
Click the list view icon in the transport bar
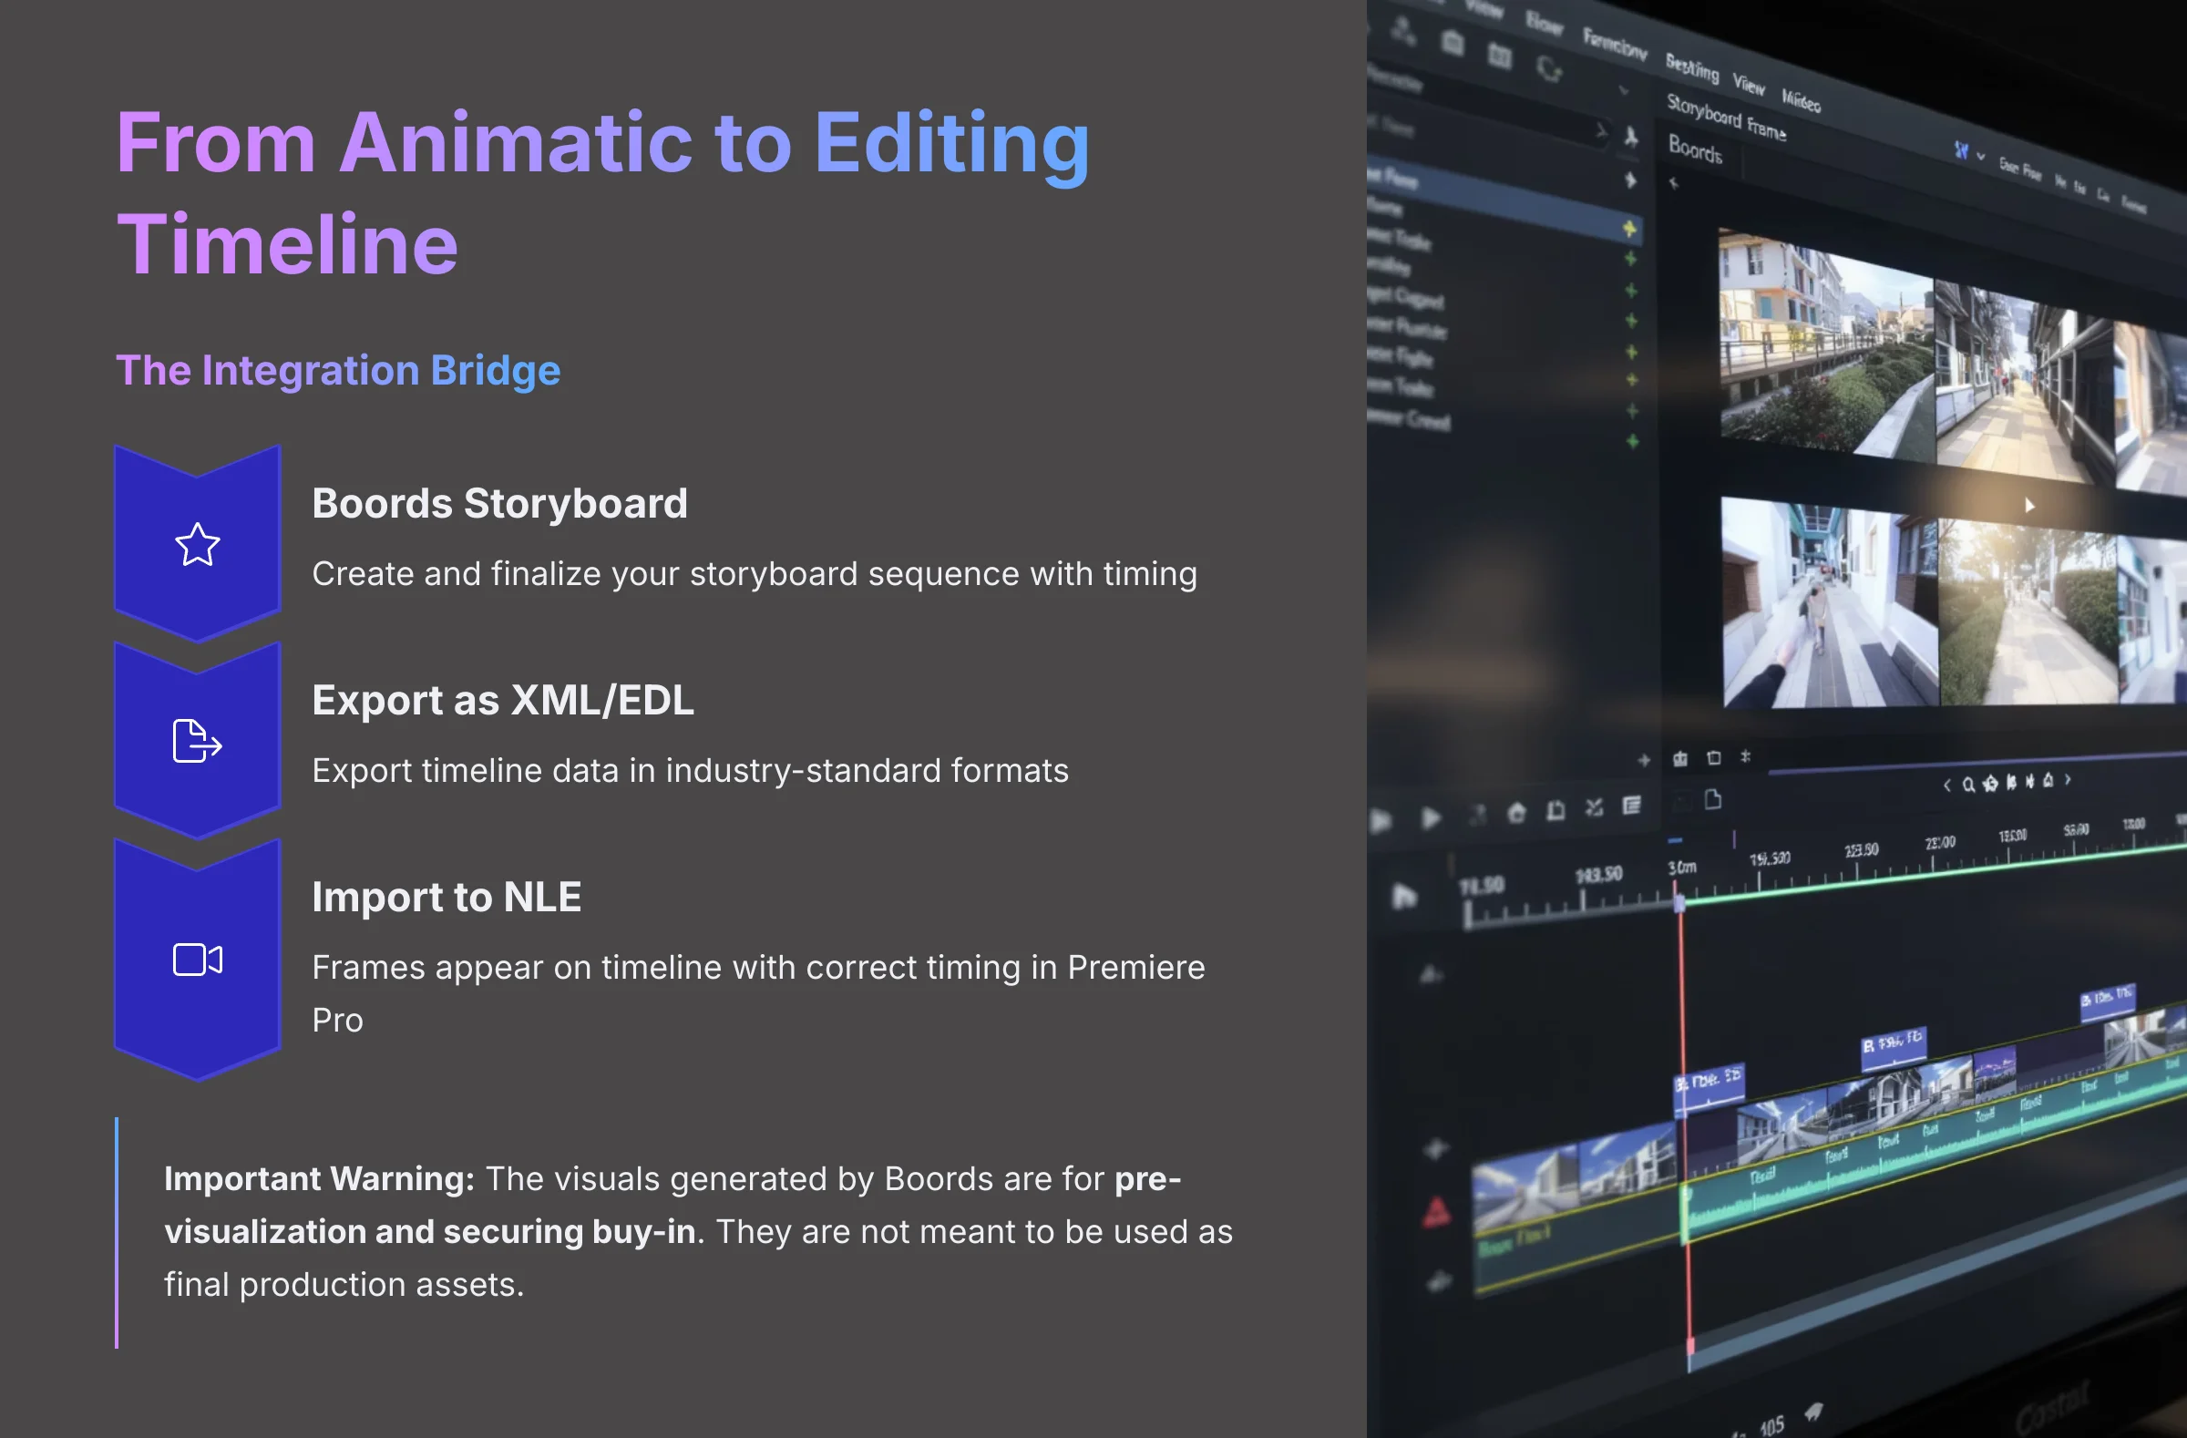(x=1632, y=806)
